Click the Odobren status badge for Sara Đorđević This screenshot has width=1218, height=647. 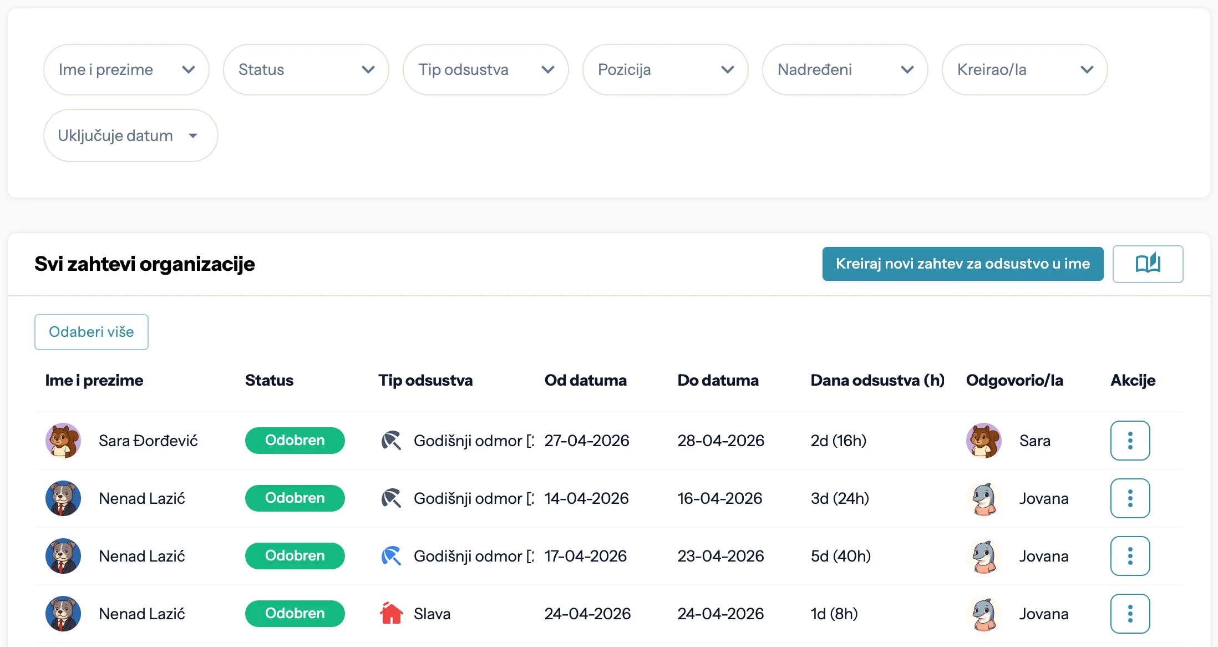pos(295,441)
